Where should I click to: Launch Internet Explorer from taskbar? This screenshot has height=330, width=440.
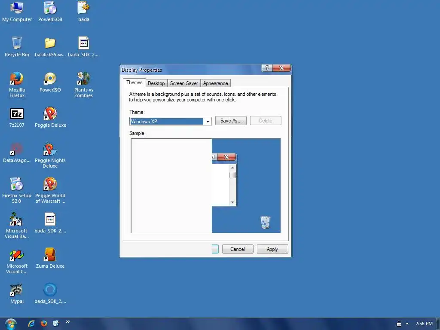tap(31, 324)
